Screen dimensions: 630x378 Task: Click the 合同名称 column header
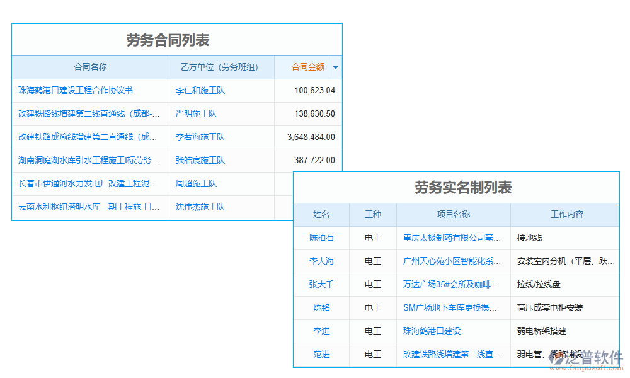90,67
